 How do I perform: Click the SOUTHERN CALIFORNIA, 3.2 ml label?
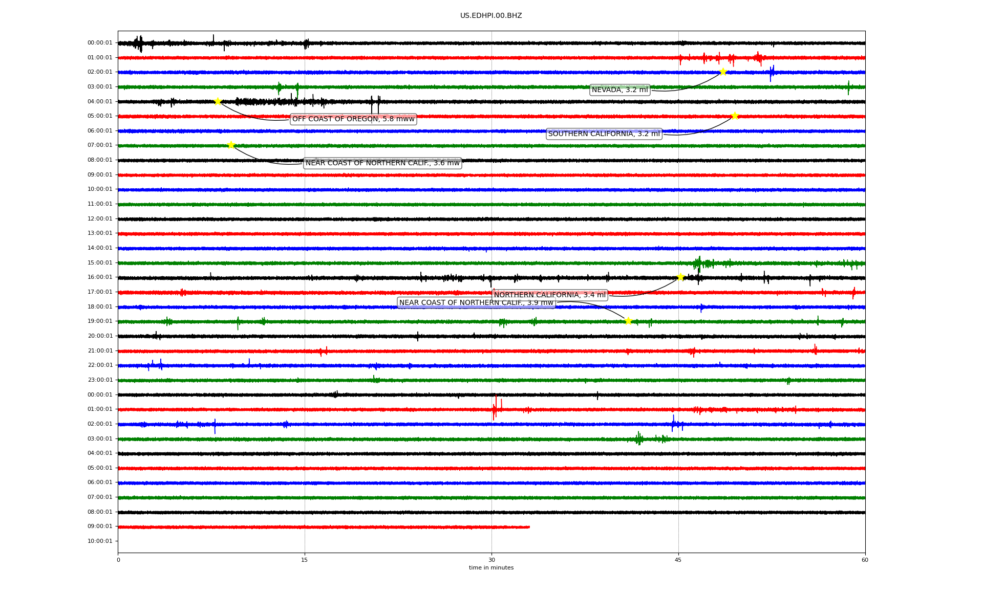(604, 134)
